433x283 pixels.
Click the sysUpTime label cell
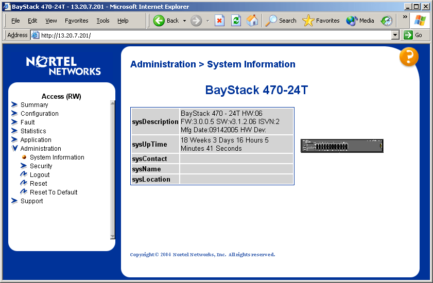point(155,144)
